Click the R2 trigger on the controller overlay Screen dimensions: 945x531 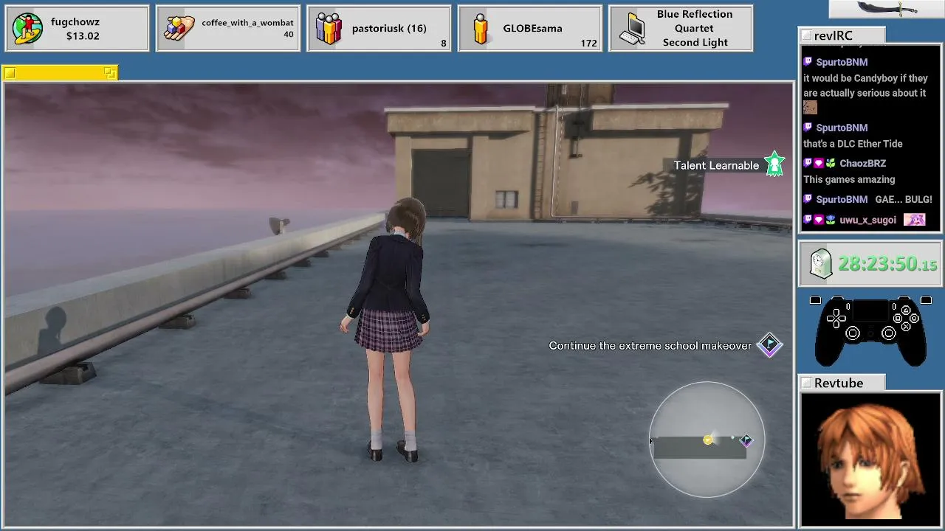click(x=926, y=300)
